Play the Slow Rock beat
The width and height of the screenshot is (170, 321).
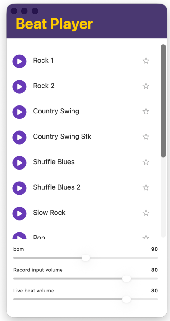[x=20, y=213]
